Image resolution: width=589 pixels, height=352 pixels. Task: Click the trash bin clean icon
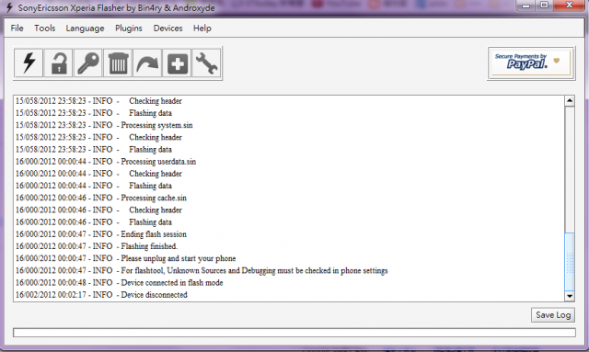118,63
